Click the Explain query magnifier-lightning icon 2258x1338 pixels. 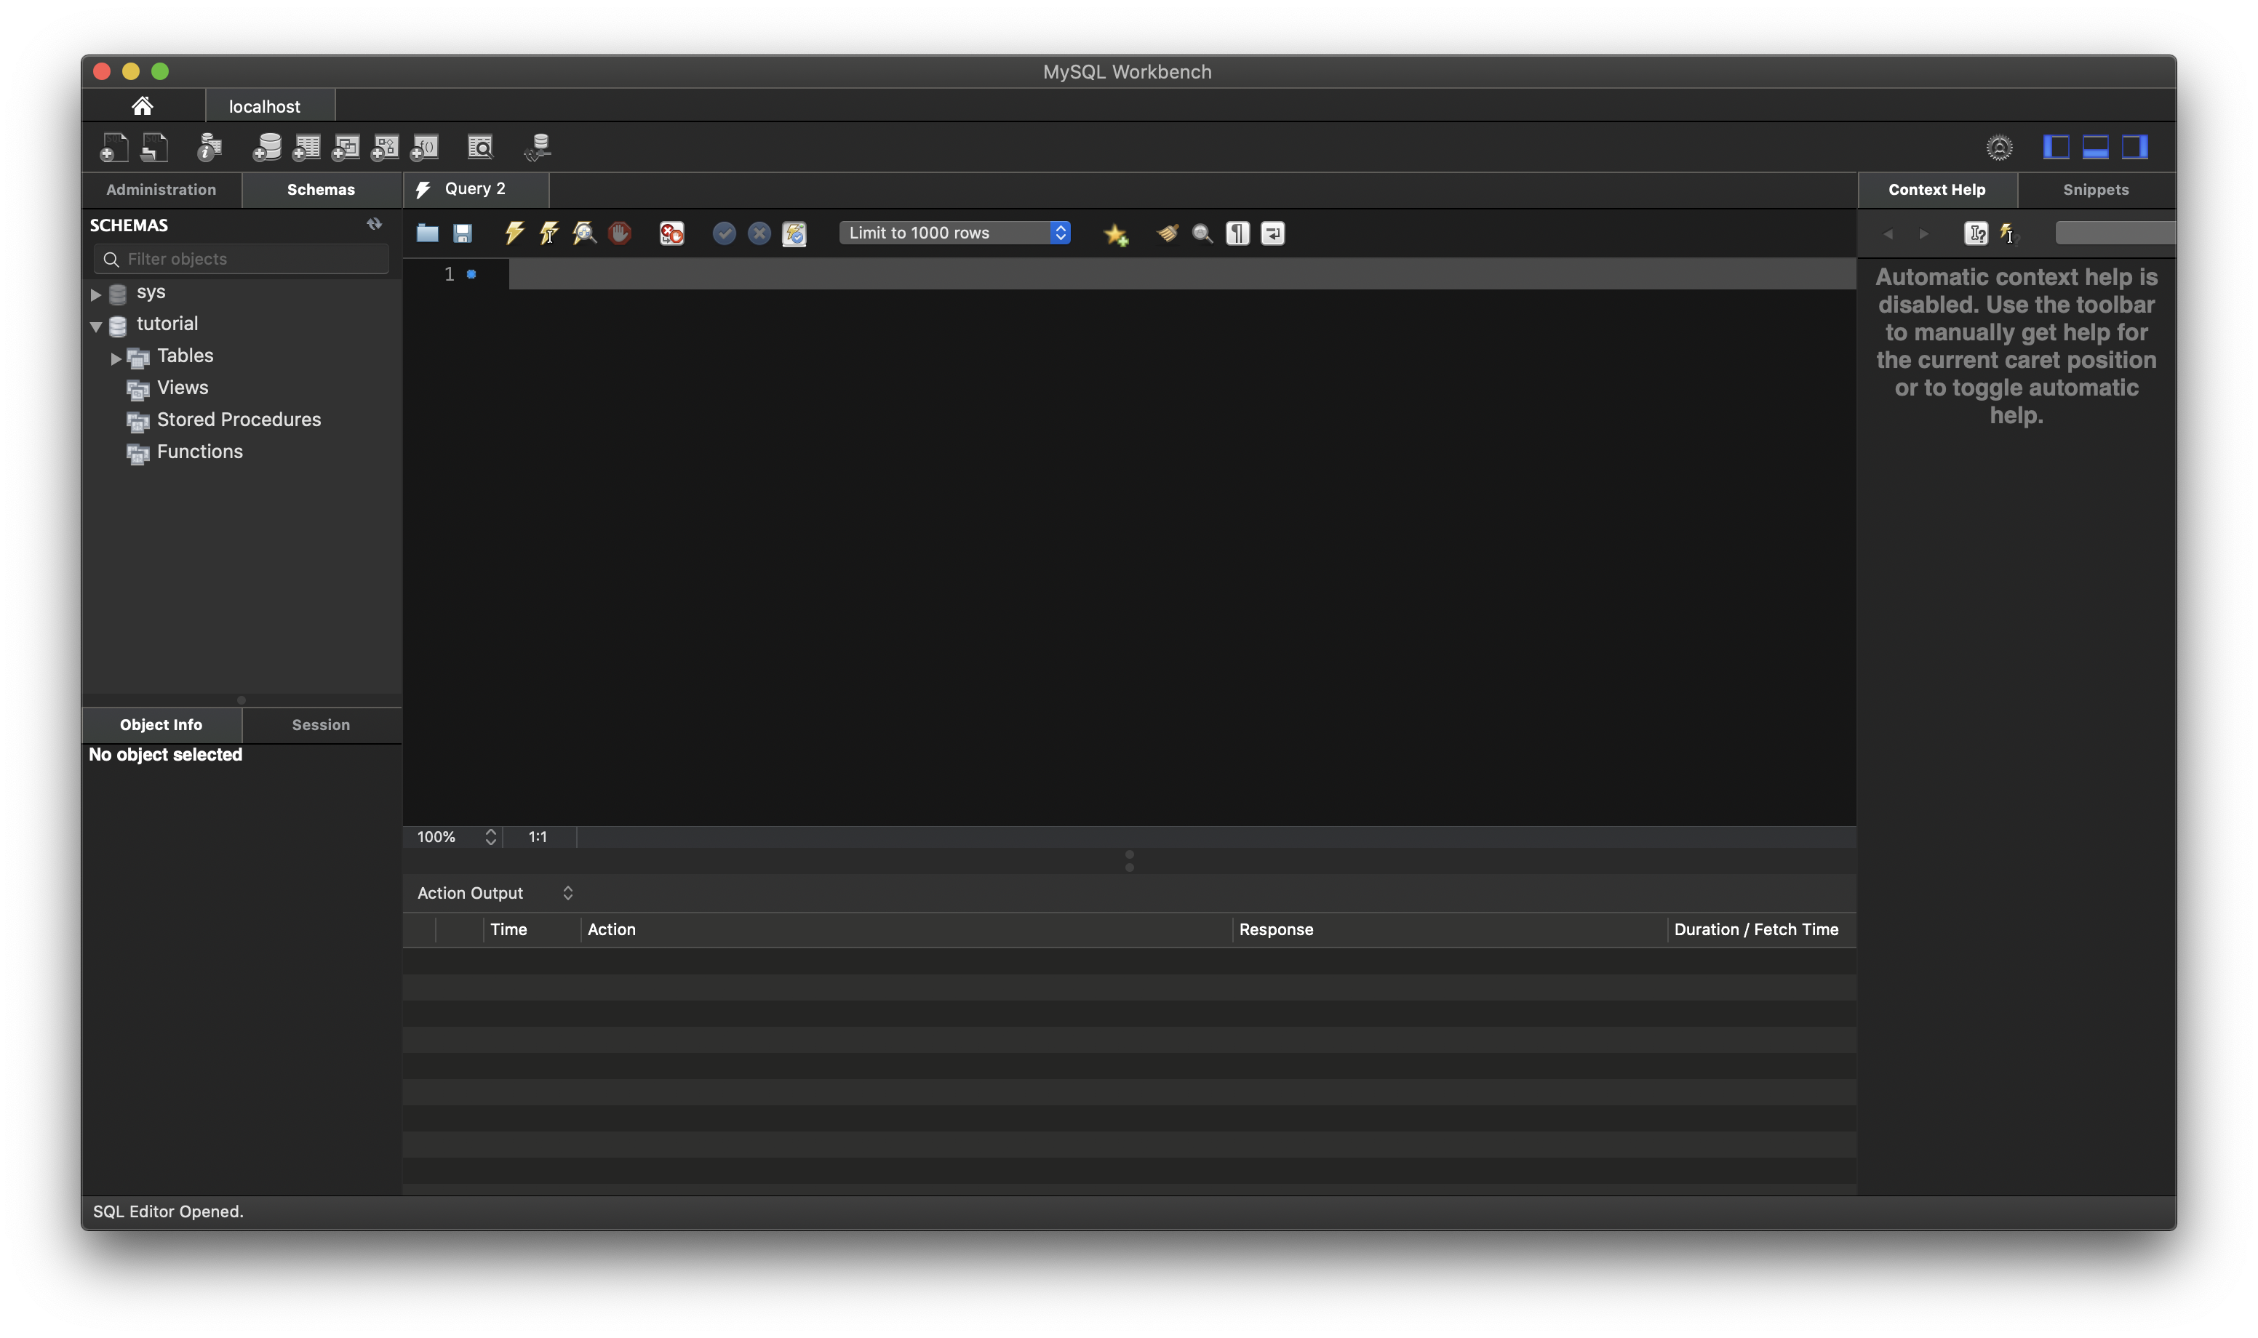coord(583,233)
